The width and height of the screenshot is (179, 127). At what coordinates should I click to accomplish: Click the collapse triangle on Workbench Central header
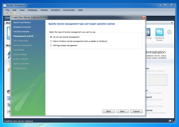tap(172, 23)
